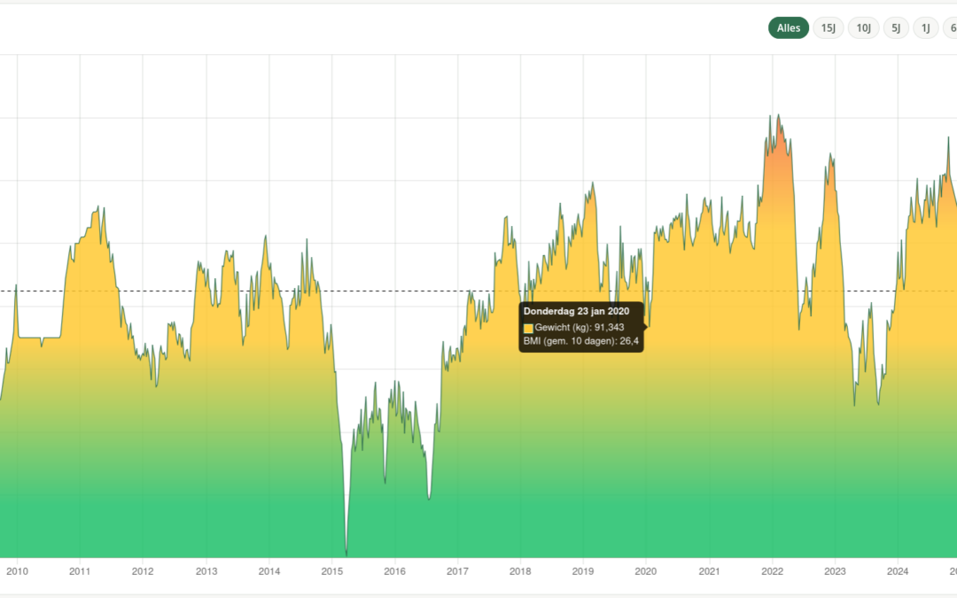957x598 pixels.
Task: Click the 2014 x-axis label
Action: (x=269, y=571)
